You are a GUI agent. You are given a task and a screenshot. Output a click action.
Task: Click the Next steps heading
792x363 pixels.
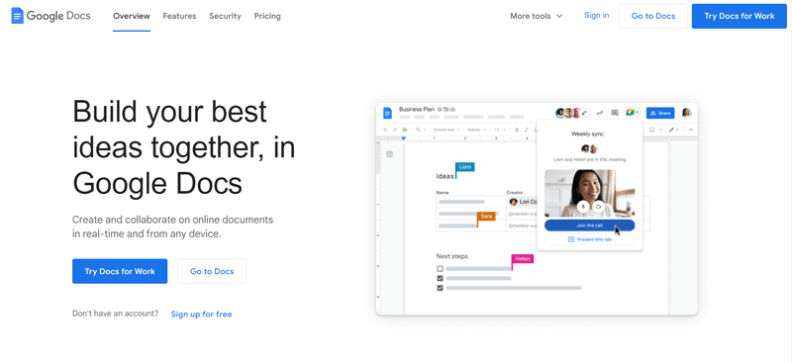pos(452,256)
